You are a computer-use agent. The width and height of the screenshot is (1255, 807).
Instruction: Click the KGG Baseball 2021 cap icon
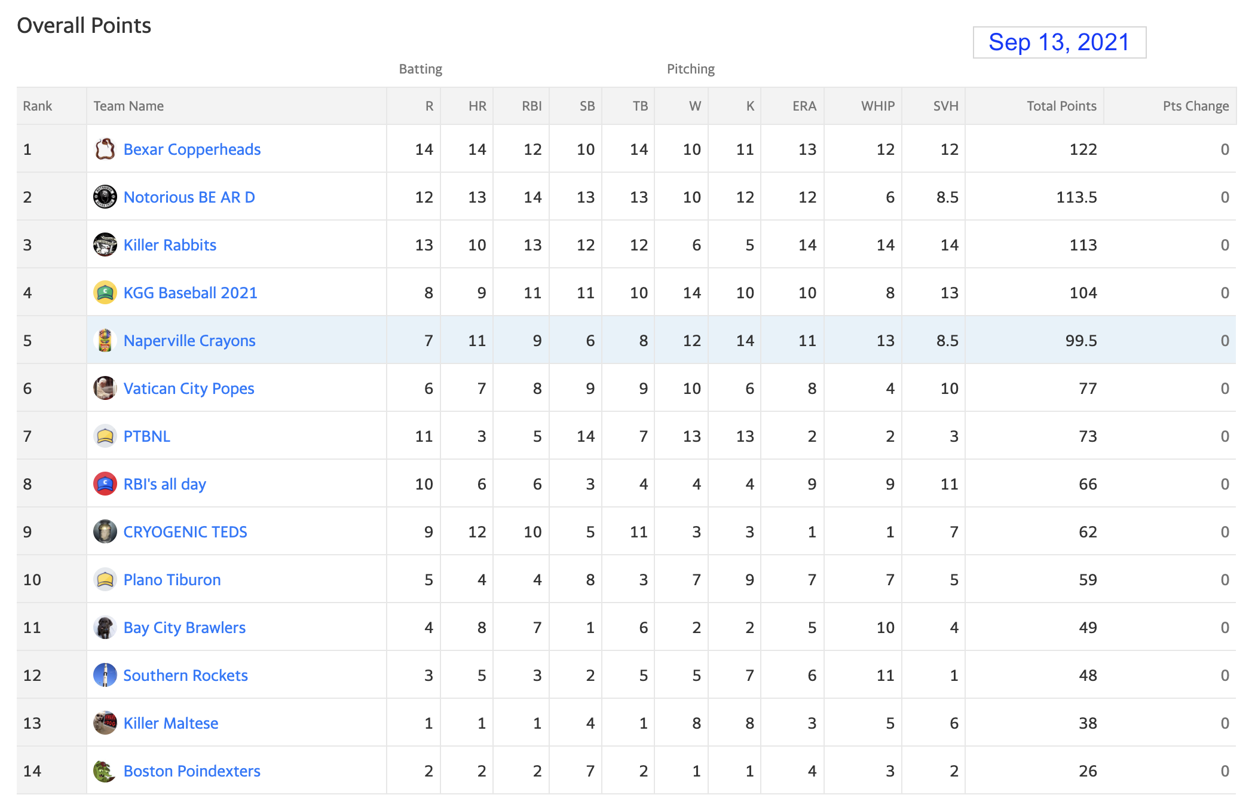pos(105,292)
